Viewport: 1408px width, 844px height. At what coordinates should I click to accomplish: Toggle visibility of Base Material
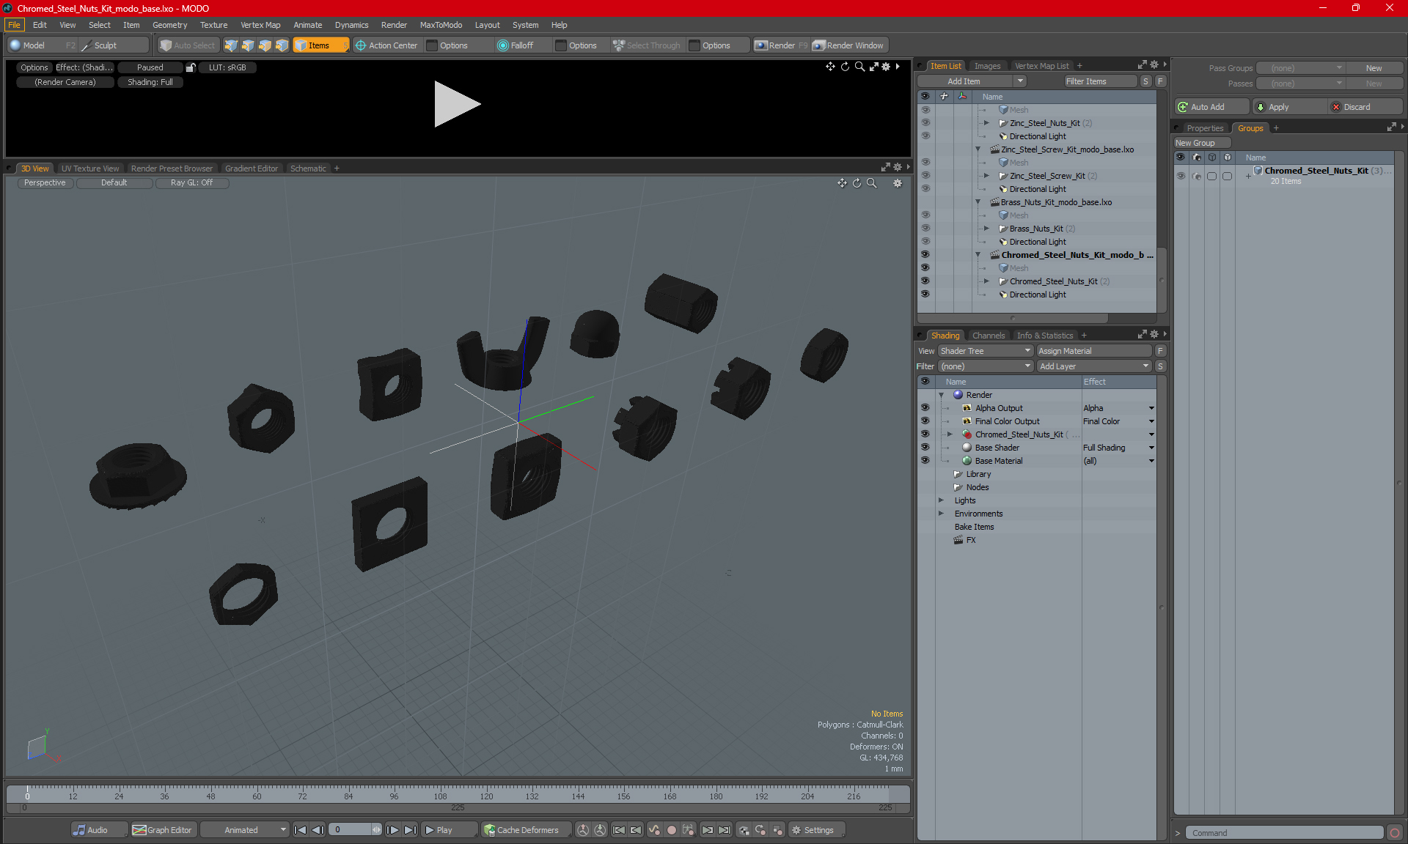925,461
